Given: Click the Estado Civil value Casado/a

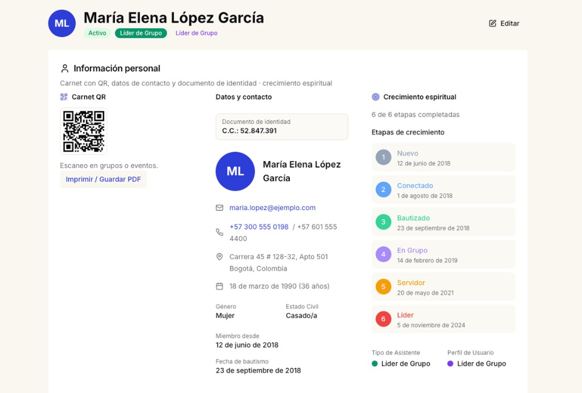Looking at the screenshot, I should click(x=301, y=316).
